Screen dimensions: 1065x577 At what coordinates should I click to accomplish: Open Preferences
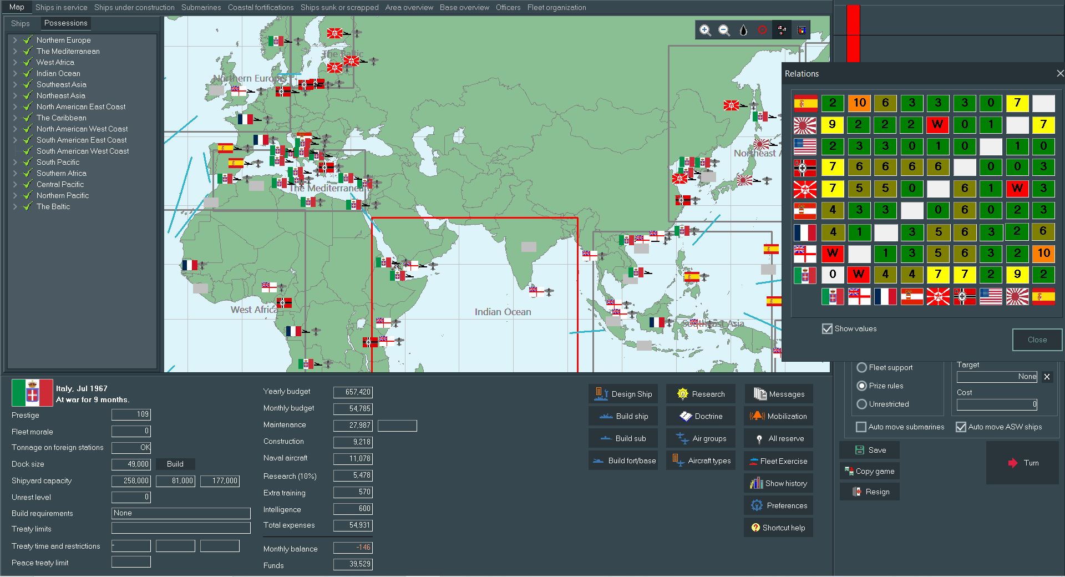tap(778, 505)
